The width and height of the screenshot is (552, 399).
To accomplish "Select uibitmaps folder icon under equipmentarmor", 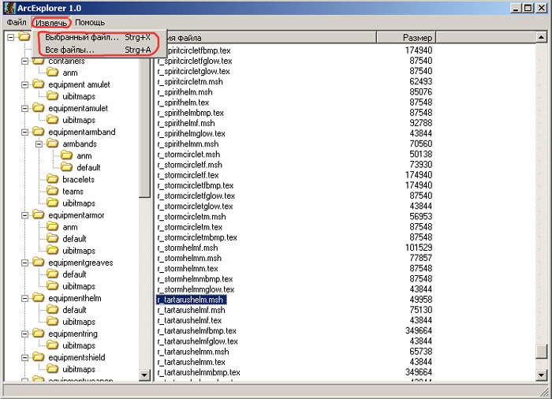I will [x=53, y=250].
